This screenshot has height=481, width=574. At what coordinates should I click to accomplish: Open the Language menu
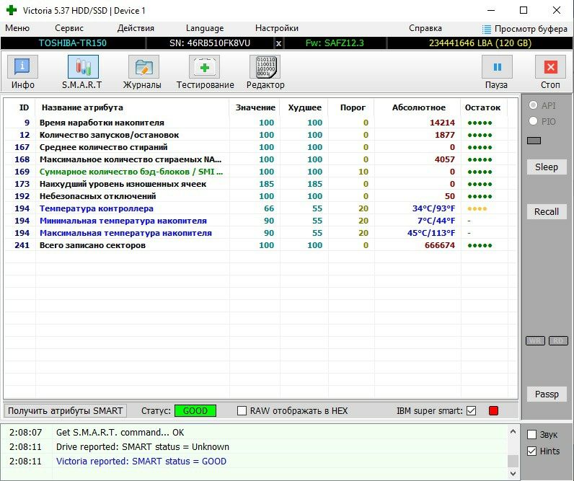205,28
